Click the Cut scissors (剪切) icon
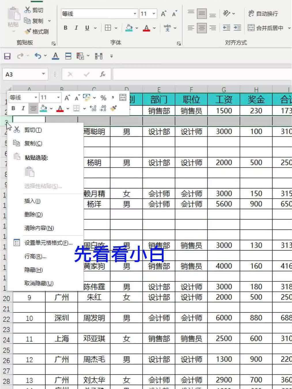The image size is (292, 389). pyautogui.click(x=28, y=10)
